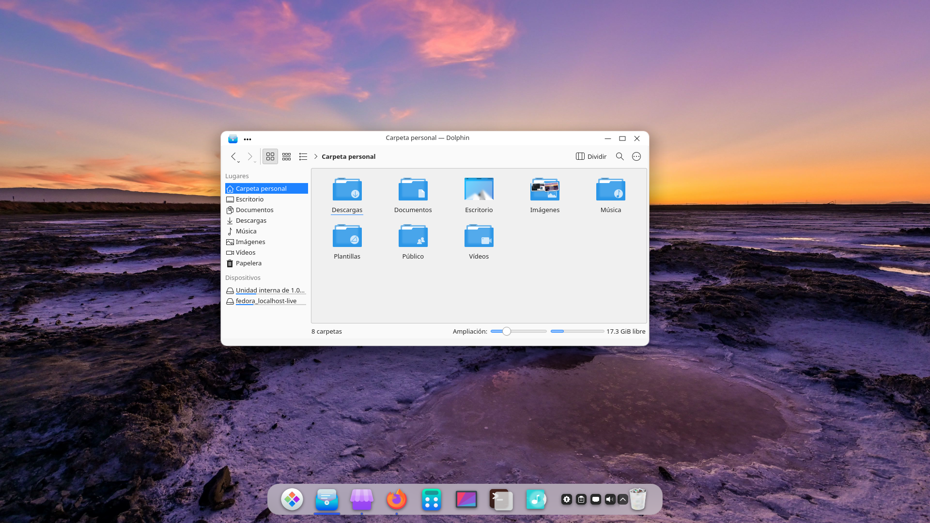Select the Descargas folder icon

point(347,189)
